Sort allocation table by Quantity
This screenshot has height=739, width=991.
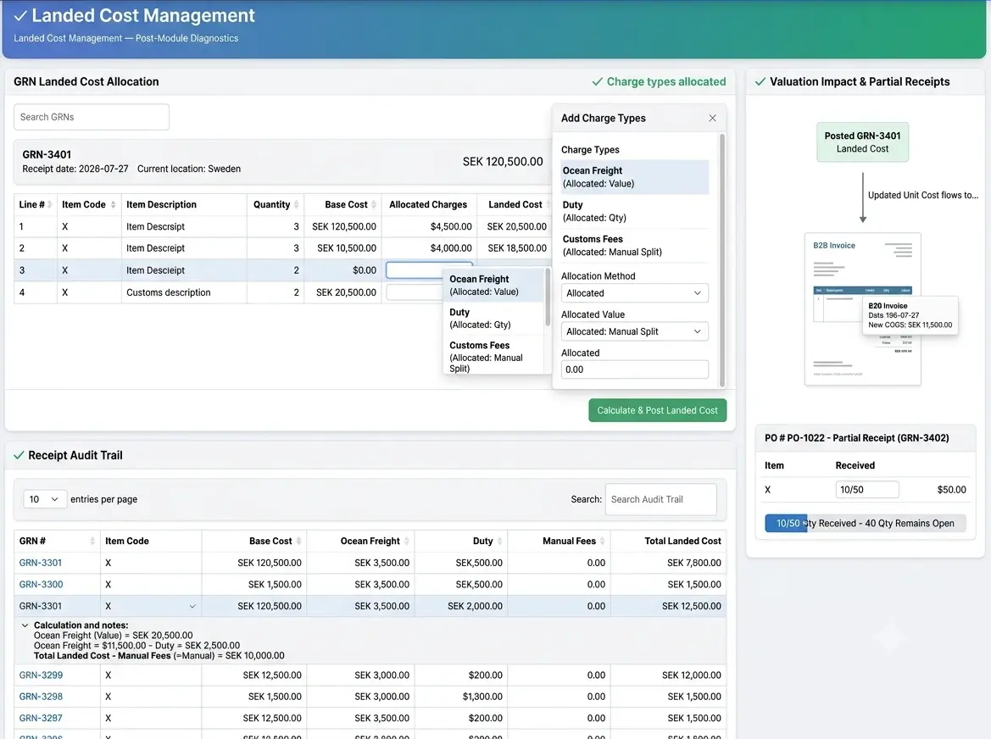click(x=297, y=204)
